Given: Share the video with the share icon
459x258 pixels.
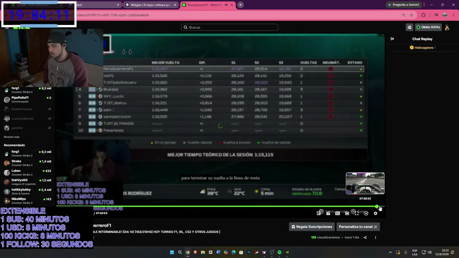Looking at the screenshot, I should [365, 237].
